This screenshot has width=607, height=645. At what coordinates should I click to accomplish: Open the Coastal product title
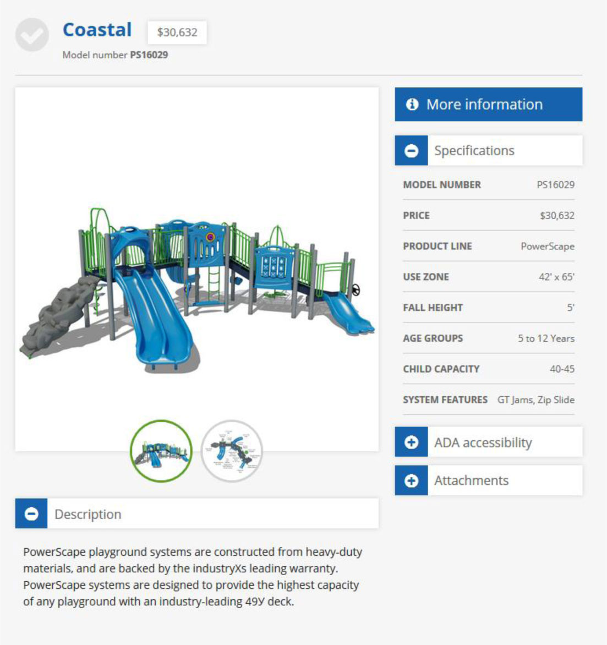click(97, 30)
